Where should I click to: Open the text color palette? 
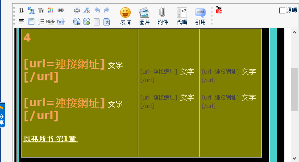(51, 10)
